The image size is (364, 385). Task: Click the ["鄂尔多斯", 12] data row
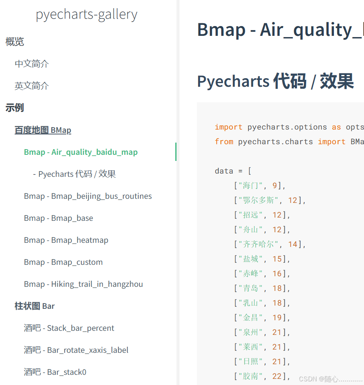click(270, 200)
